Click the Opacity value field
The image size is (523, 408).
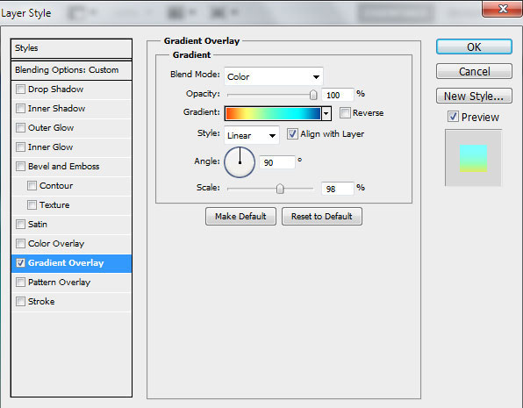point(337,95)
